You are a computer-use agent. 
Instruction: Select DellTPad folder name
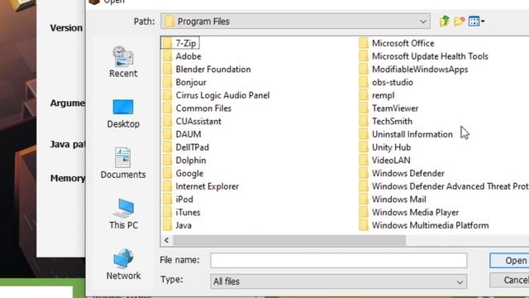click(193, 147)
